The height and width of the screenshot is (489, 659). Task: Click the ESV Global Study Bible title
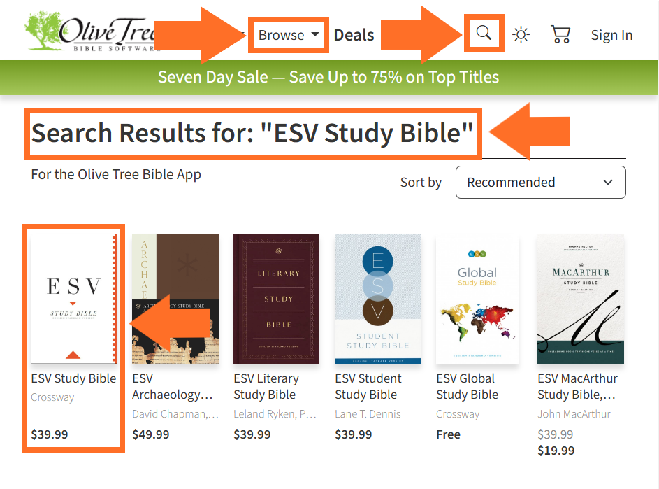point(467,386)
